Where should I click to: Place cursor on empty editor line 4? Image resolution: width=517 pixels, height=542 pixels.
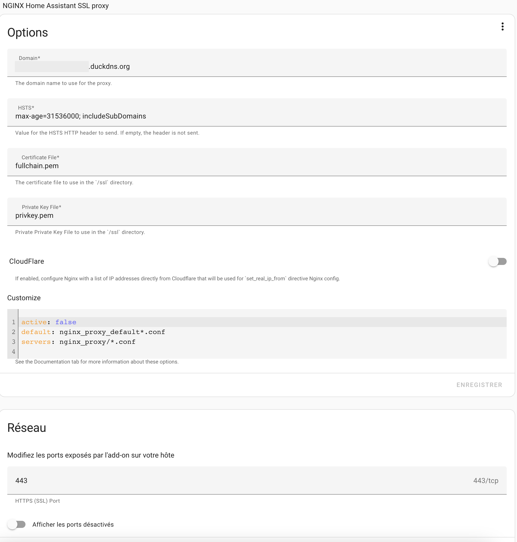click(x=262, y=352)
